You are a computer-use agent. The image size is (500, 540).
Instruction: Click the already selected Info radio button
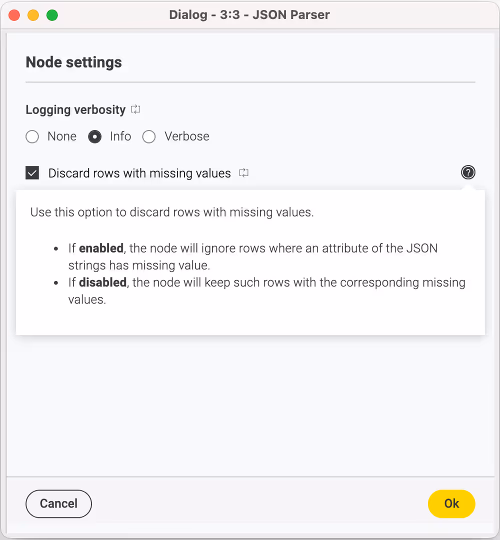94,136
